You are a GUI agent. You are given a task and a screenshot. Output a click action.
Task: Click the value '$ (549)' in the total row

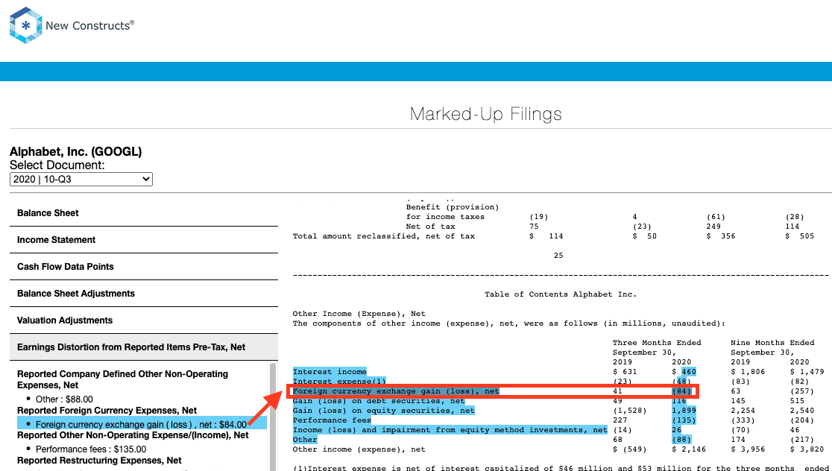click(x=630, y=449)
